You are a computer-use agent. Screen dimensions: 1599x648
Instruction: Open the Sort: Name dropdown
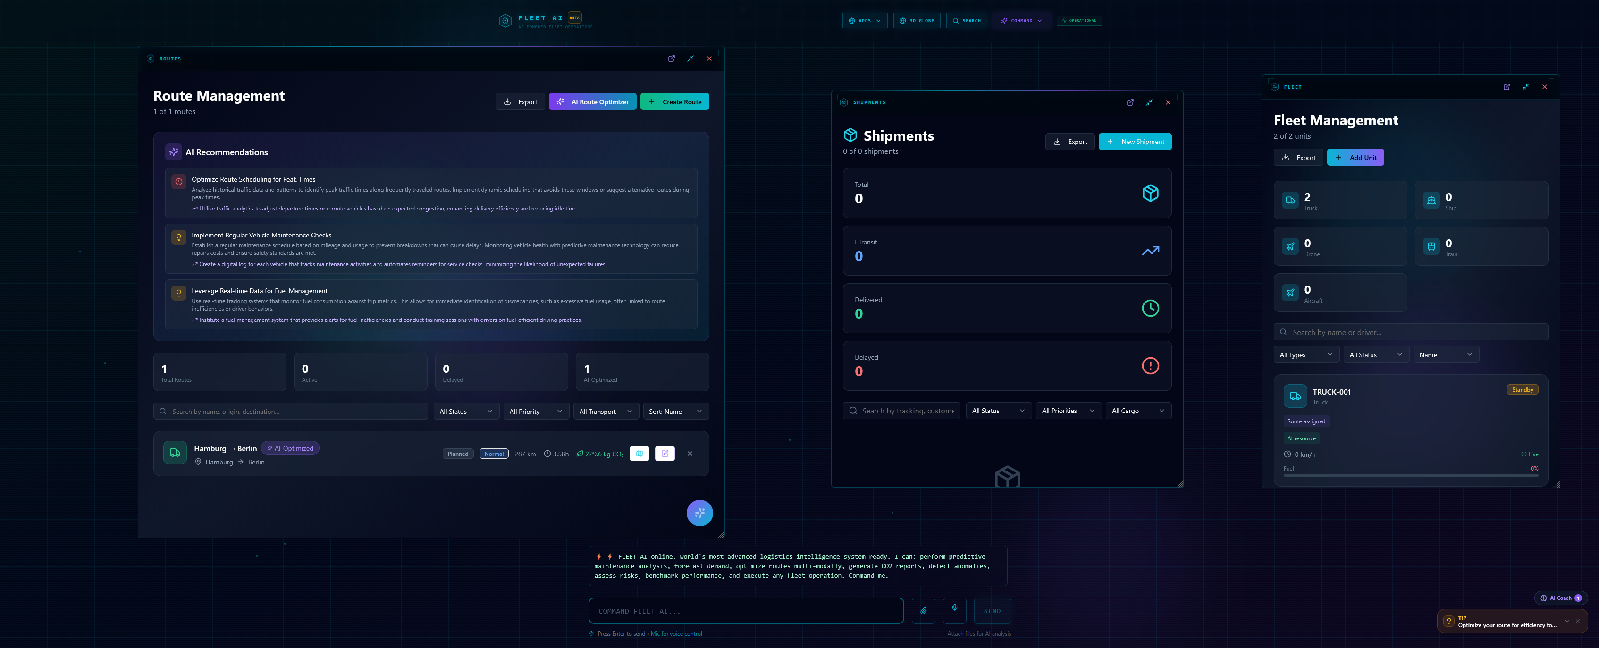pos(675,412)
